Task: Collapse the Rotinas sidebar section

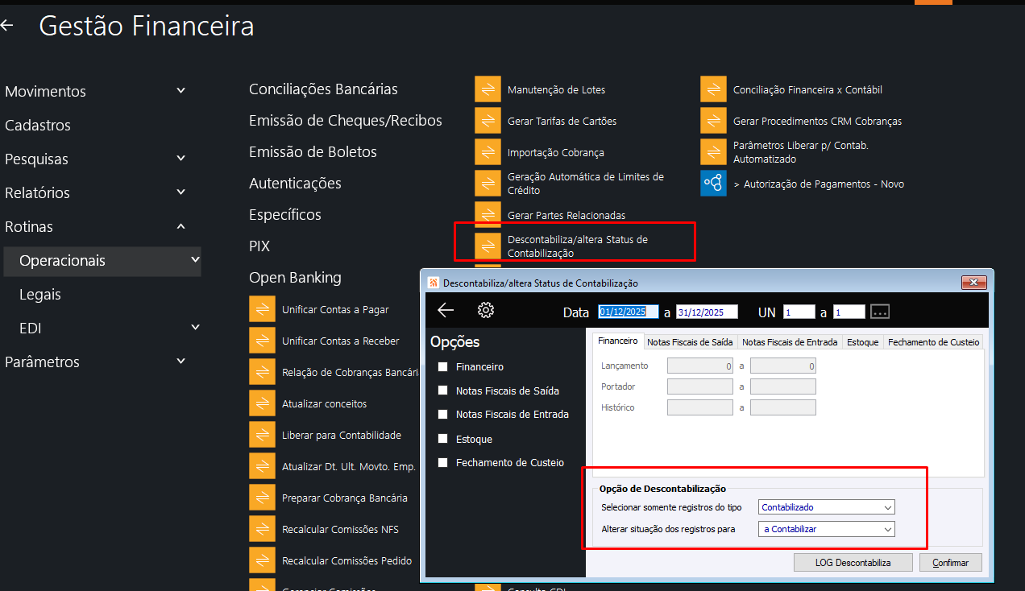Action: click(x=181, y=226)
